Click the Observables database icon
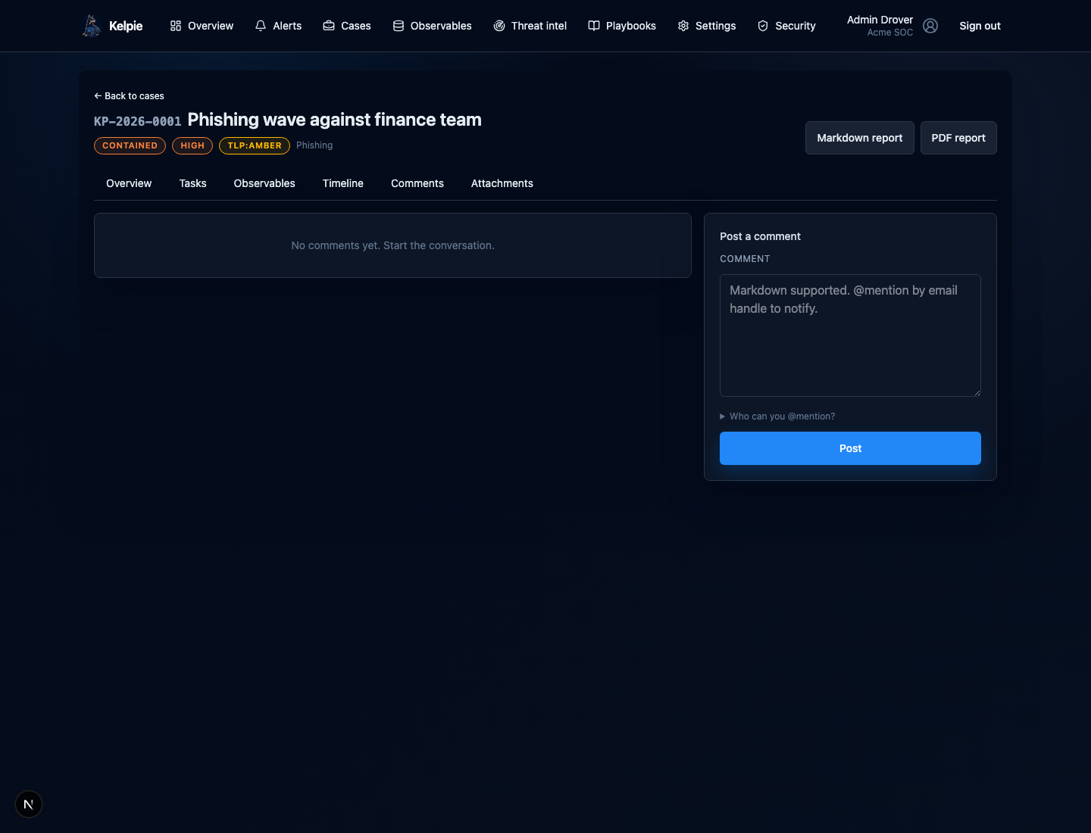This screenshot has height=833, width=1091. pyautogui.click(x=399, y=26)
